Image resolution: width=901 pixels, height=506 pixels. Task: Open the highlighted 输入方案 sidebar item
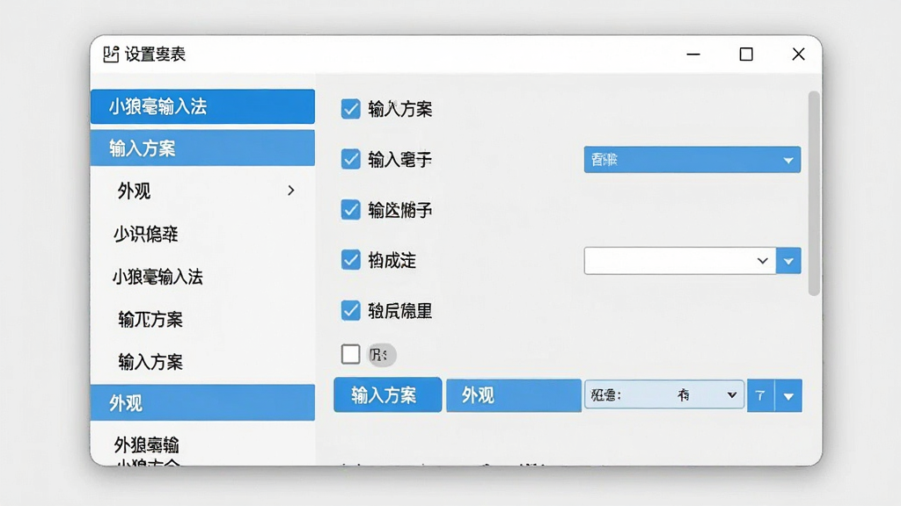pos(202,148)
